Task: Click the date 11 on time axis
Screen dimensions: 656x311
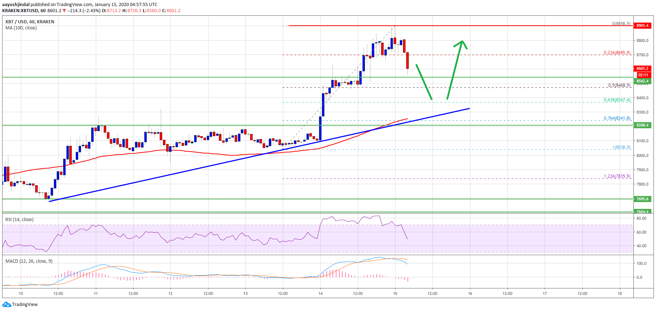Action: pyautogui.click(x=96, y=293)
